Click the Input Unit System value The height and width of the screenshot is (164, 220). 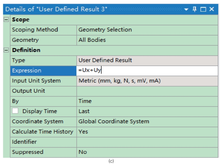147,81
